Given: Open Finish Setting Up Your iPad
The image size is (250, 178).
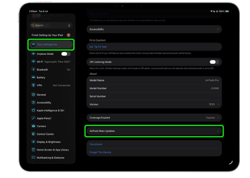Looking at the screenshot, I should 51,35.
